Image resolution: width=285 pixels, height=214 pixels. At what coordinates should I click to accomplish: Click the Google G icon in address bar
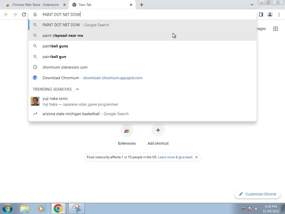coord(35,14)
